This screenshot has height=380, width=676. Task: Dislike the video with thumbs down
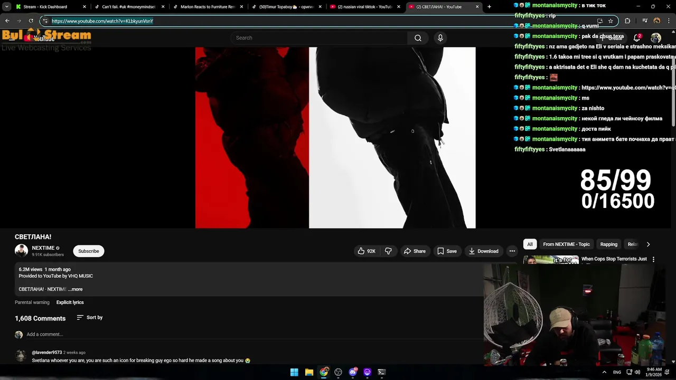[388, 251]
